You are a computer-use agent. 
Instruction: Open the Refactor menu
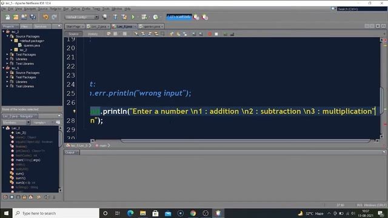(x=55, y=8)
